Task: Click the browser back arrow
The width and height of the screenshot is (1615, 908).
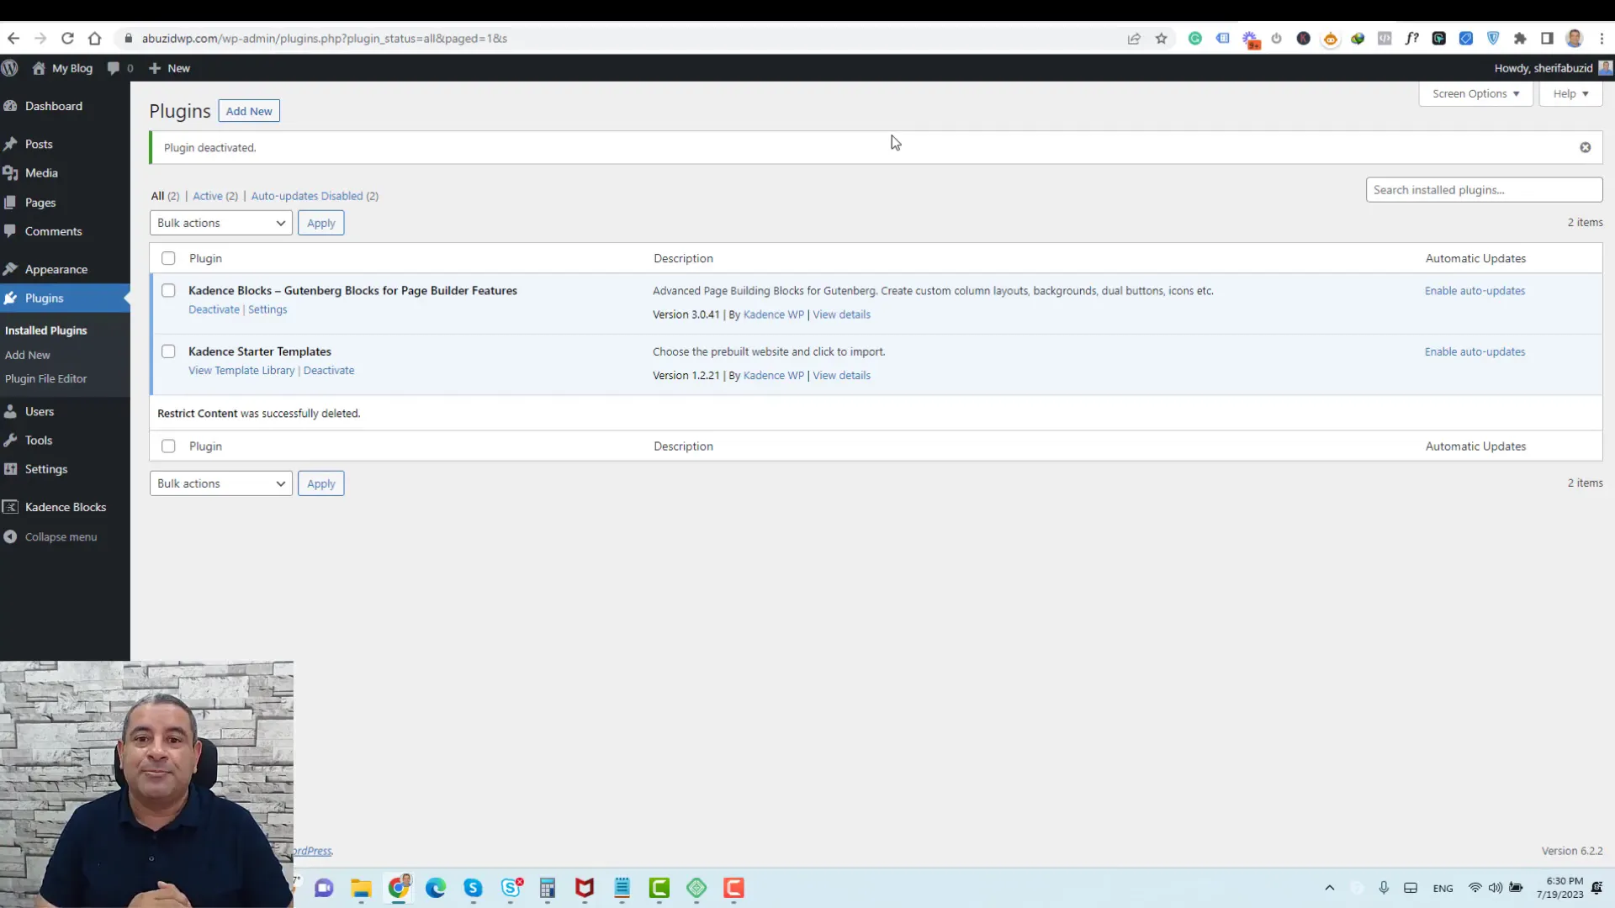Action: click(x=13, y=39)
